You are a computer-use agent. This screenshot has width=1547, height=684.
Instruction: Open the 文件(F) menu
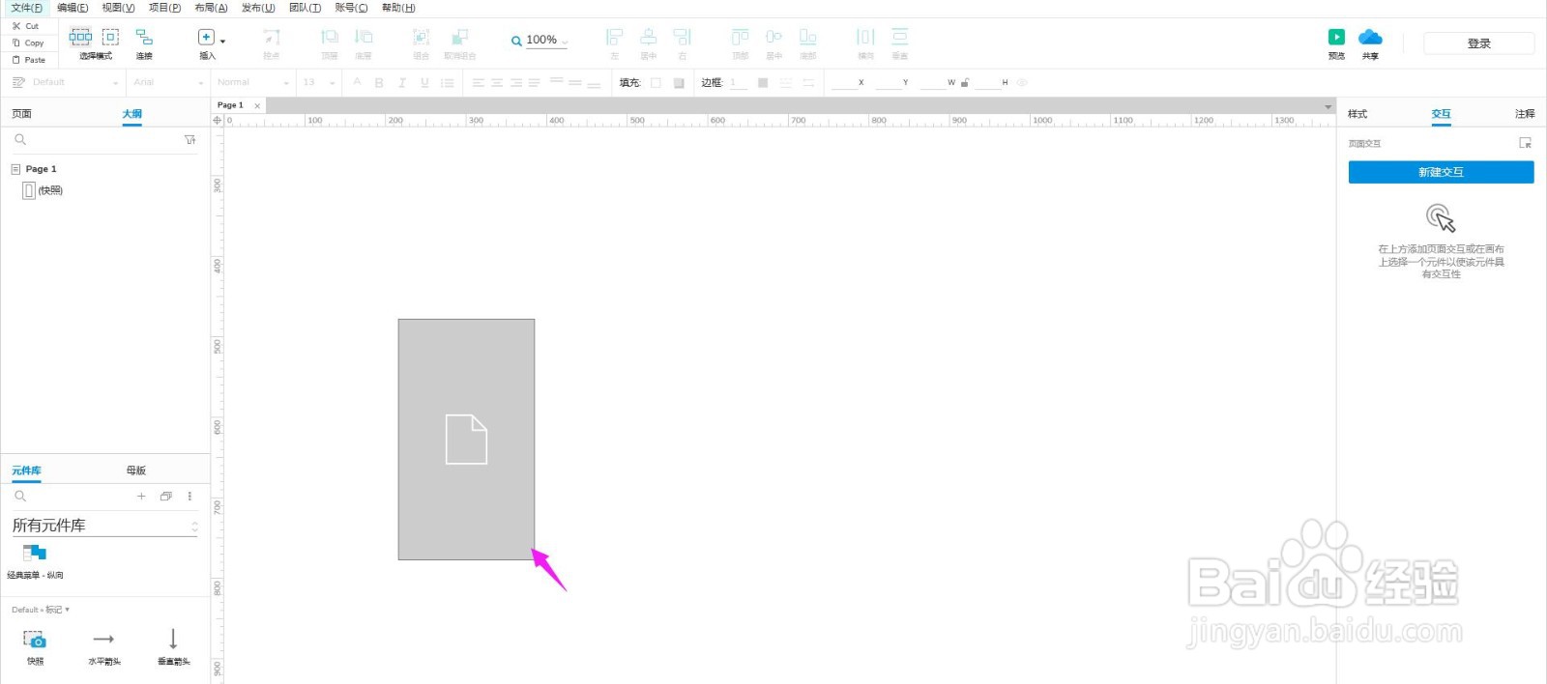(x=27, y=8)
